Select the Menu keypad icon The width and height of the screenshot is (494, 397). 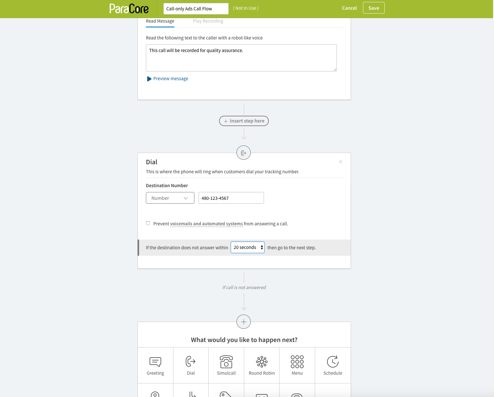[x=297, y=362]
